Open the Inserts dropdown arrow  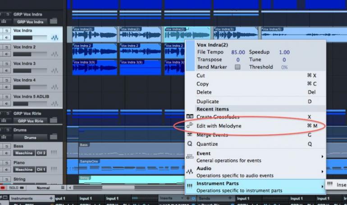tap(182, 198)
